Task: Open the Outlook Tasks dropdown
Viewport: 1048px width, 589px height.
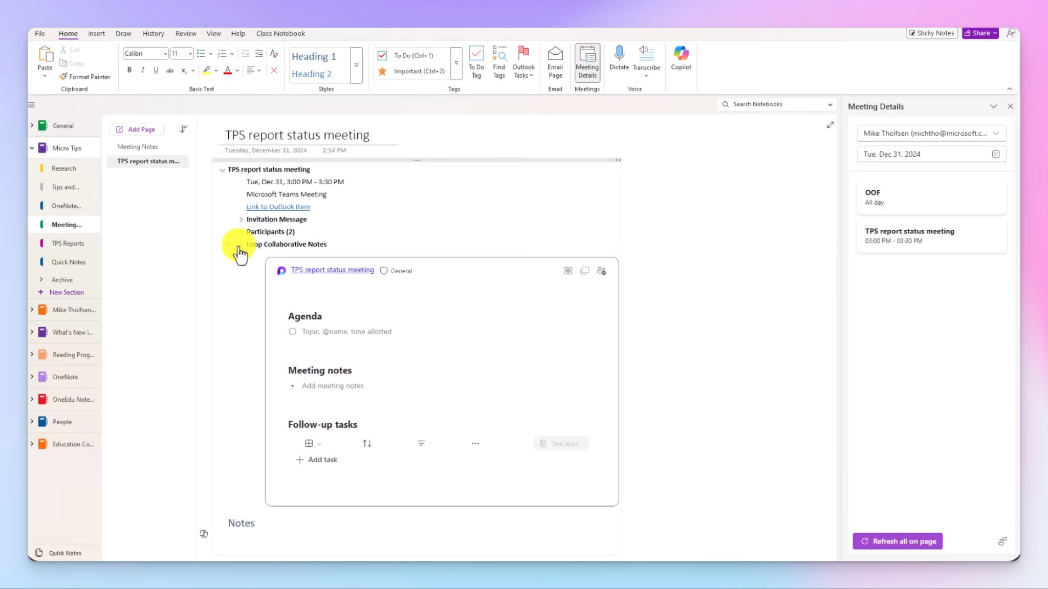Action: click(x=523, y=62)
